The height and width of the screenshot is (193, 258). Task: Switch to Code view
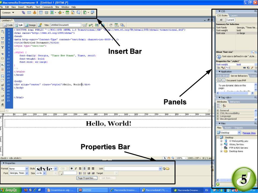tap(8, 25)
